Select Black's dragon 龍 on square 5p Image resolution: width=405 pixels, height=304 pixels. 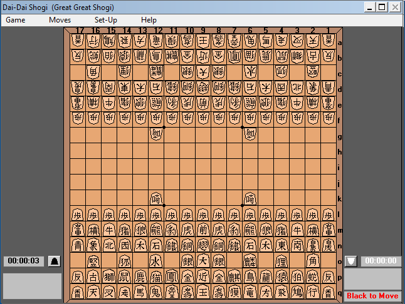click(x=266, y=276)
